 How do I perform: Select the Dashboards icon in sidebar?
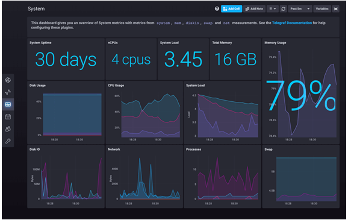point(8,104)
